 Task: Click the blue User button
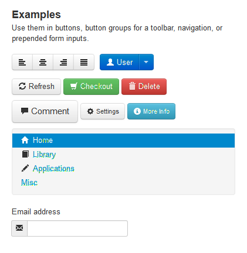point(120,62)
